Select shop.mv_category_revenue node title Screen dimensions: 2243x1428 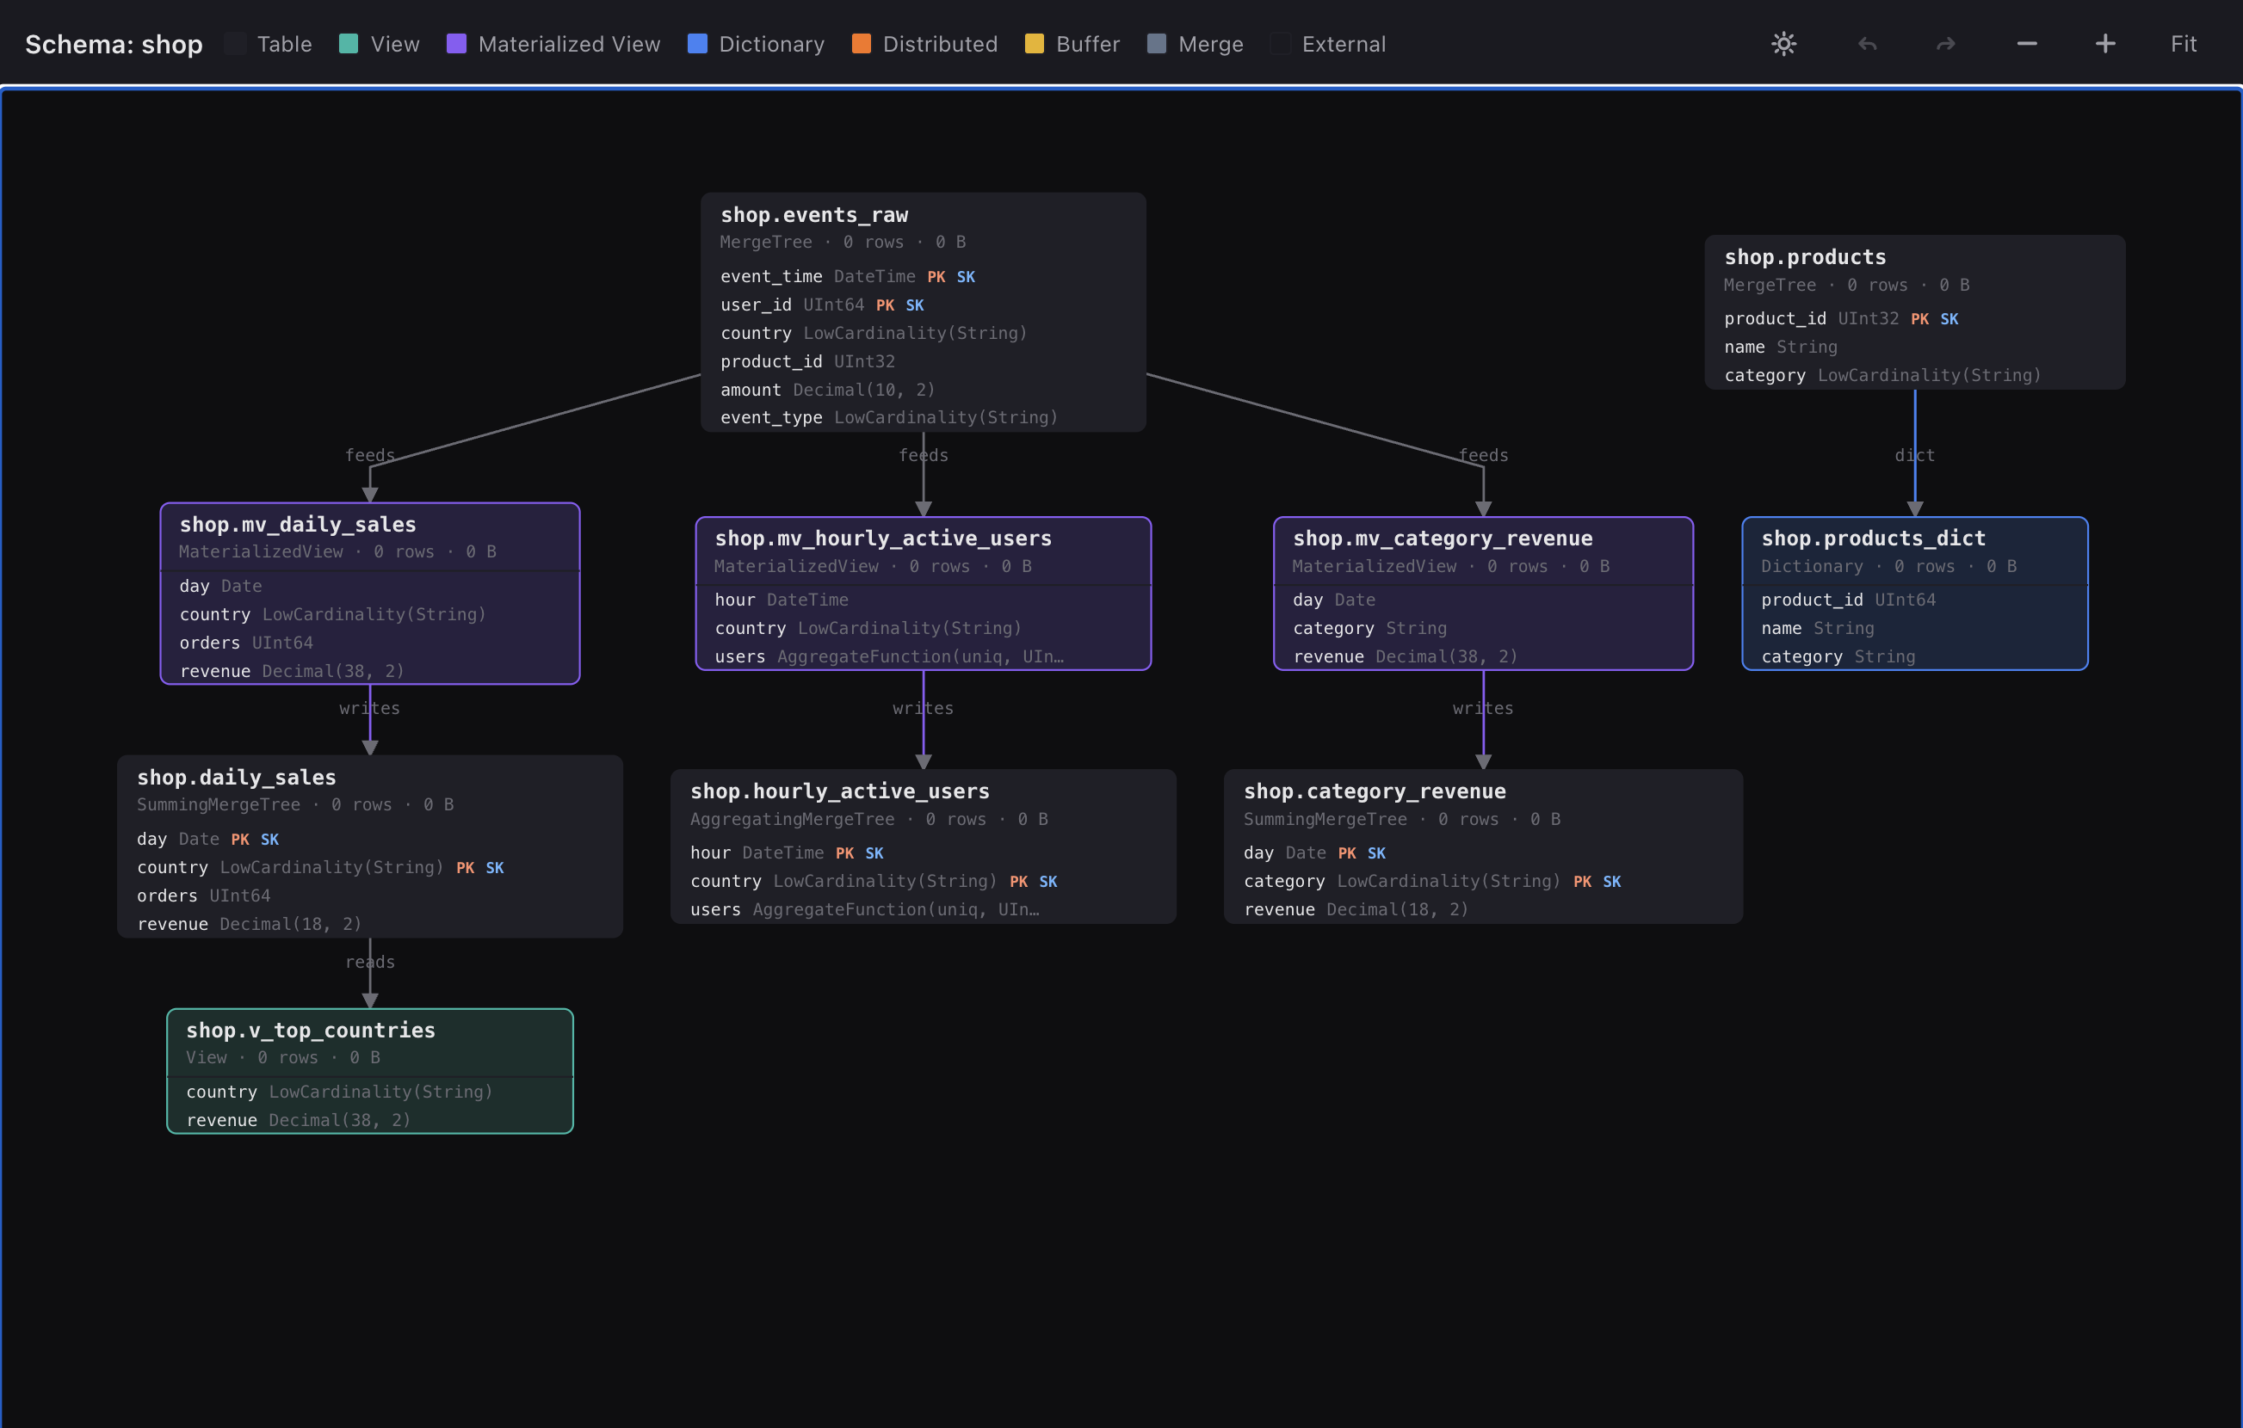click(x=1443, y=538)
